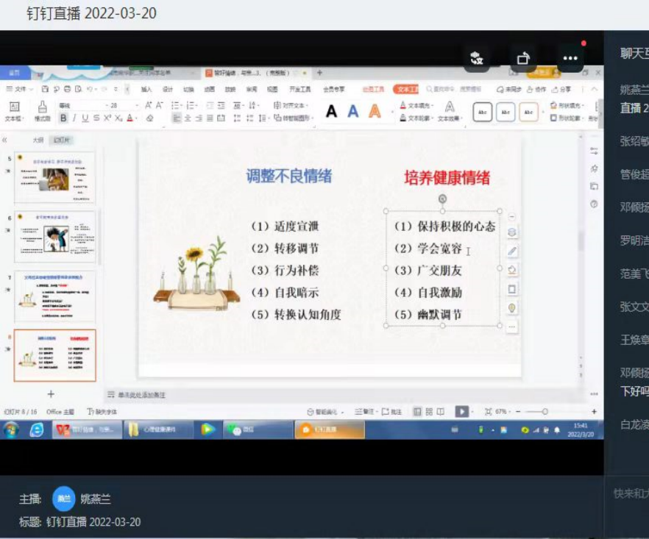Open the 文件 file menu
This screenshot has width=649, height=539.
(19, 89)
